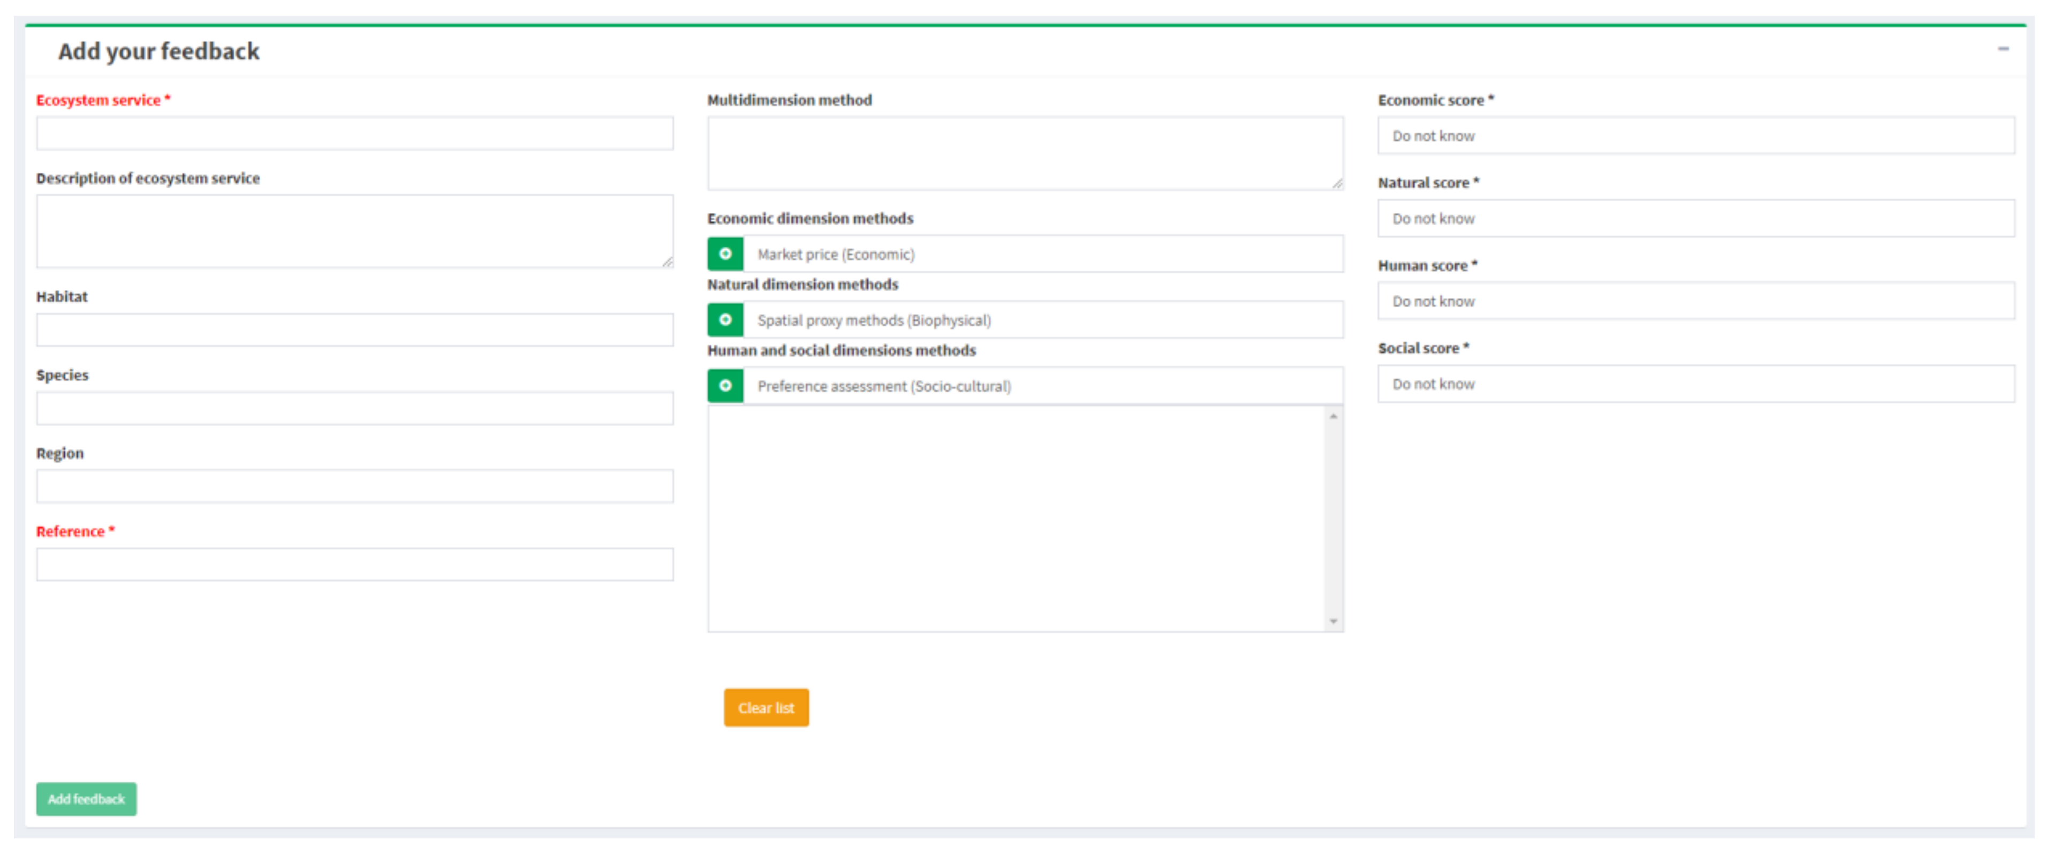
Task: Click the methods list scrollbar down arrow
Action: (x=1333, y=622)
